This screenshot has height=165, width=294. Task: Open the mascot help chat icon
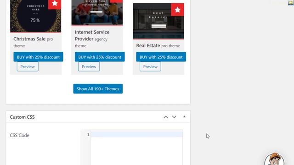[x=274, y=159]
